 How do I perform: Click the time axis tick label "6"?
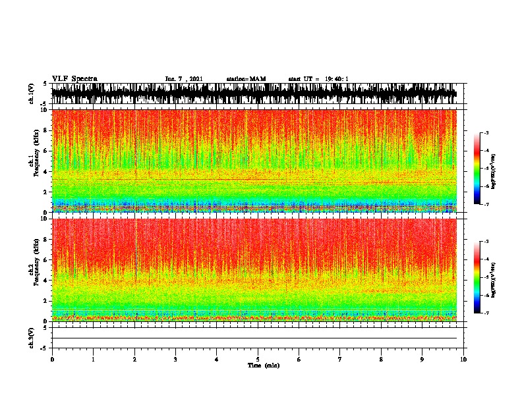pyautogui.click(x=299, y=360)
